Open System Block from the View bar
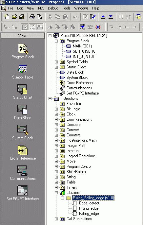This screenshot has width=143, height=225. click(x=23, y=132)
